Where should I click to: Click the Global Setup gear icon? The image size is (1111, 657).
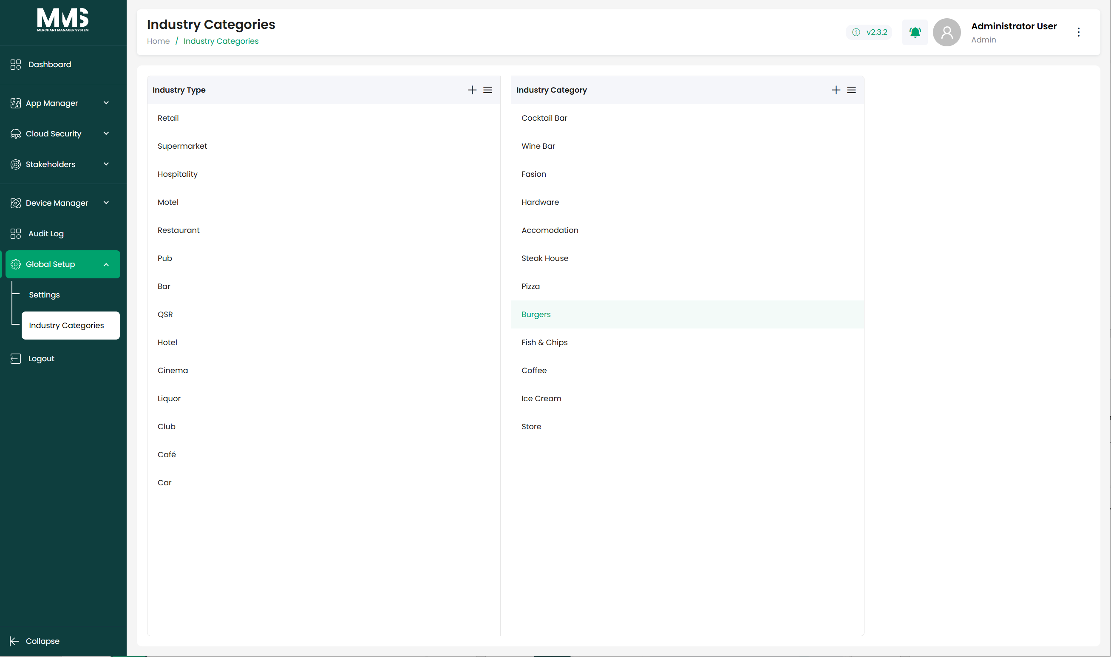15,264
